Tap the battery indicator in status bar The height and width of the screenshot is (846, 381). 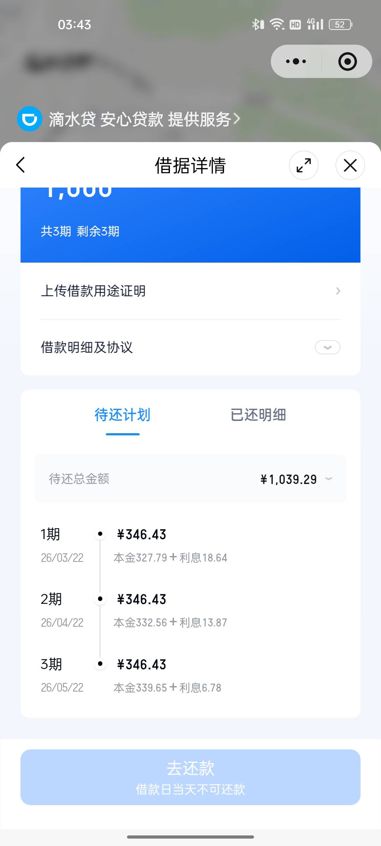[340, 25]
